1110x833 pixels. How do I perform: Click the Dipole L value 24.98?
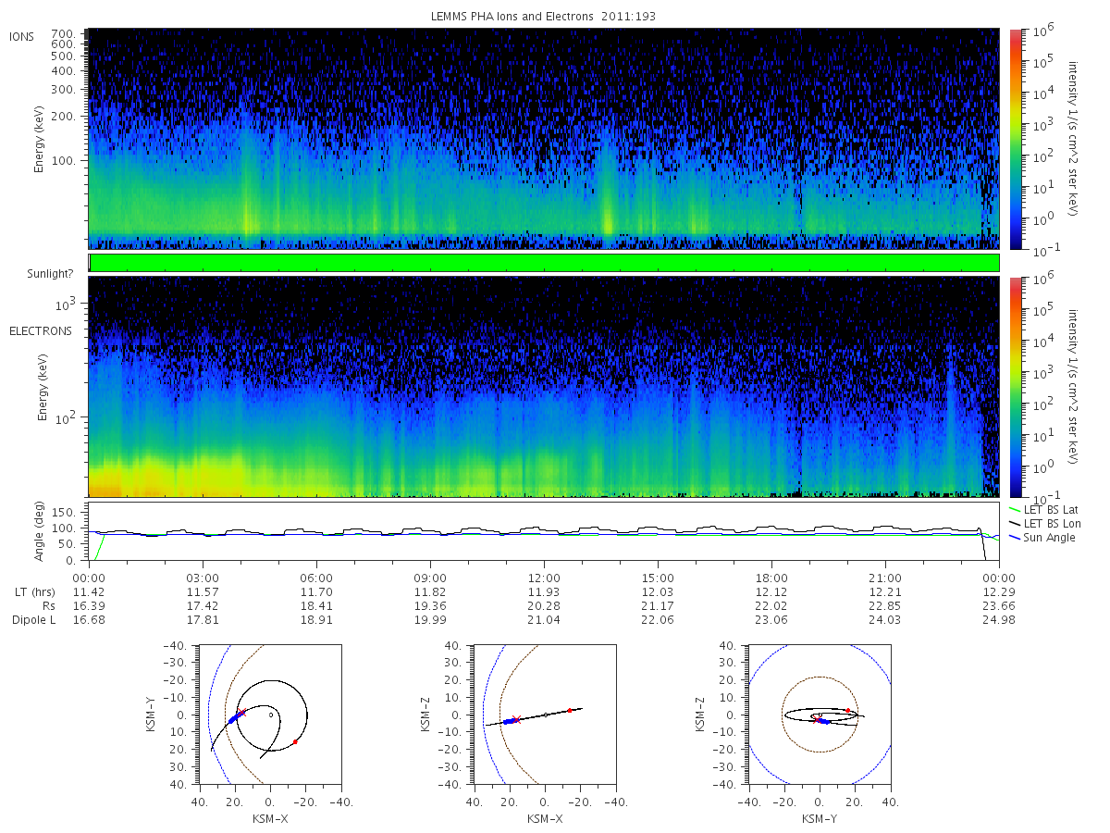click(x=1000, y=619)
